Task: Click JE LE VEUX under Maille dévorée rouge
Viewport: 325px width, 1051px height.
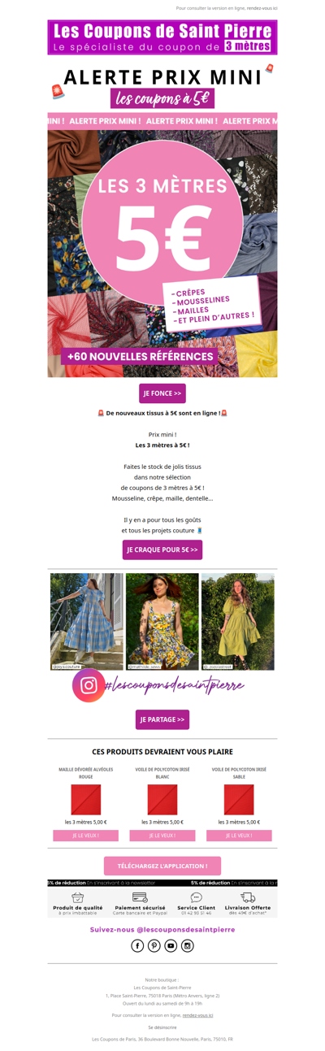Action: point(86,836)
